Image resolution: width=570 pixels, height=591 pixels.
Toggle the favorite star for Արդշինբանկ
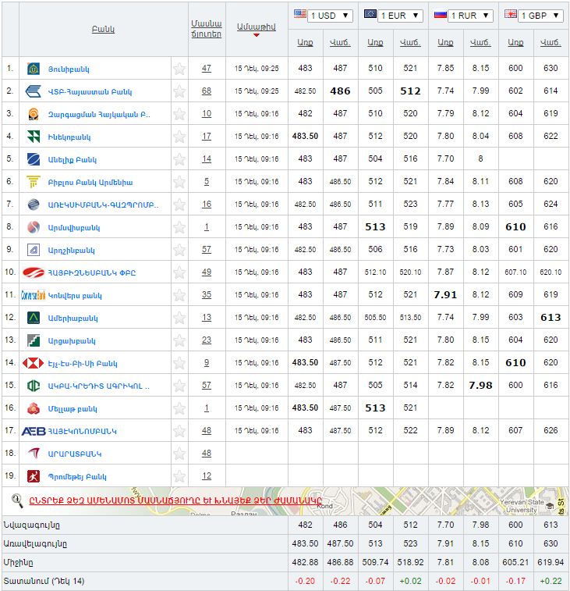point(179,250)
